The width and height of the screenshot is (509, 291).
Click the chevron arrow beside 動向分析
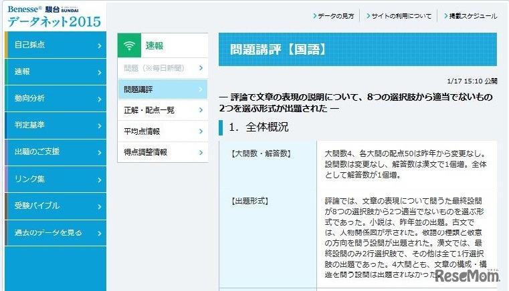[x=100, y=99]
